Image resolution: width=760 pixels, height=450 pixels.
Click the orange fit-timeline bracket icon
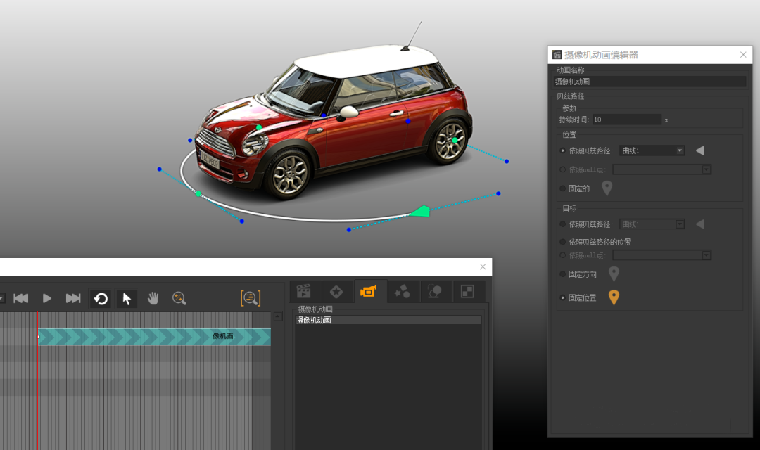pos(250,298)
